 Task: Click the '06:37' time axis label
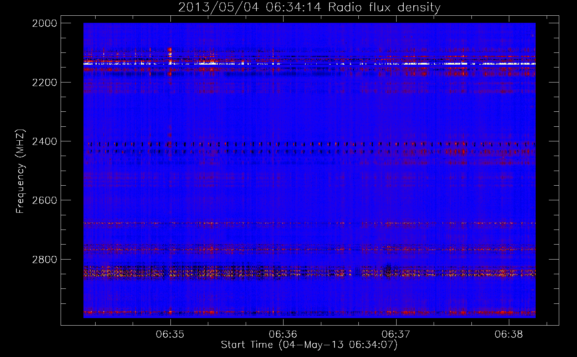[396, 335]
